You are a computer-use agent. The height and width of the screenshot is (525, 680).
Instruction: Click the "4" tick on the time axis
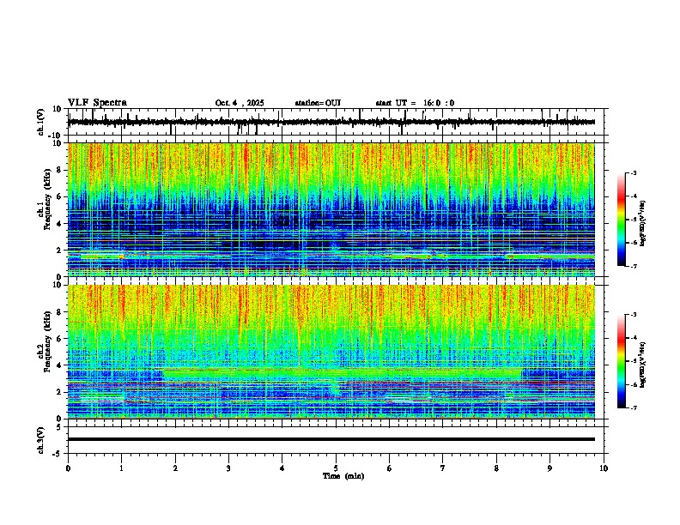(x=282, y=468)
